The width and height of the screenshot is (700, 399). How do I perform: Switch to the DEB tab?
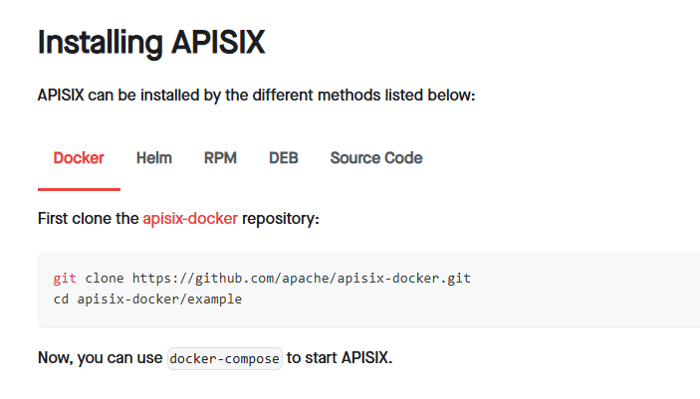click(284, 158)
